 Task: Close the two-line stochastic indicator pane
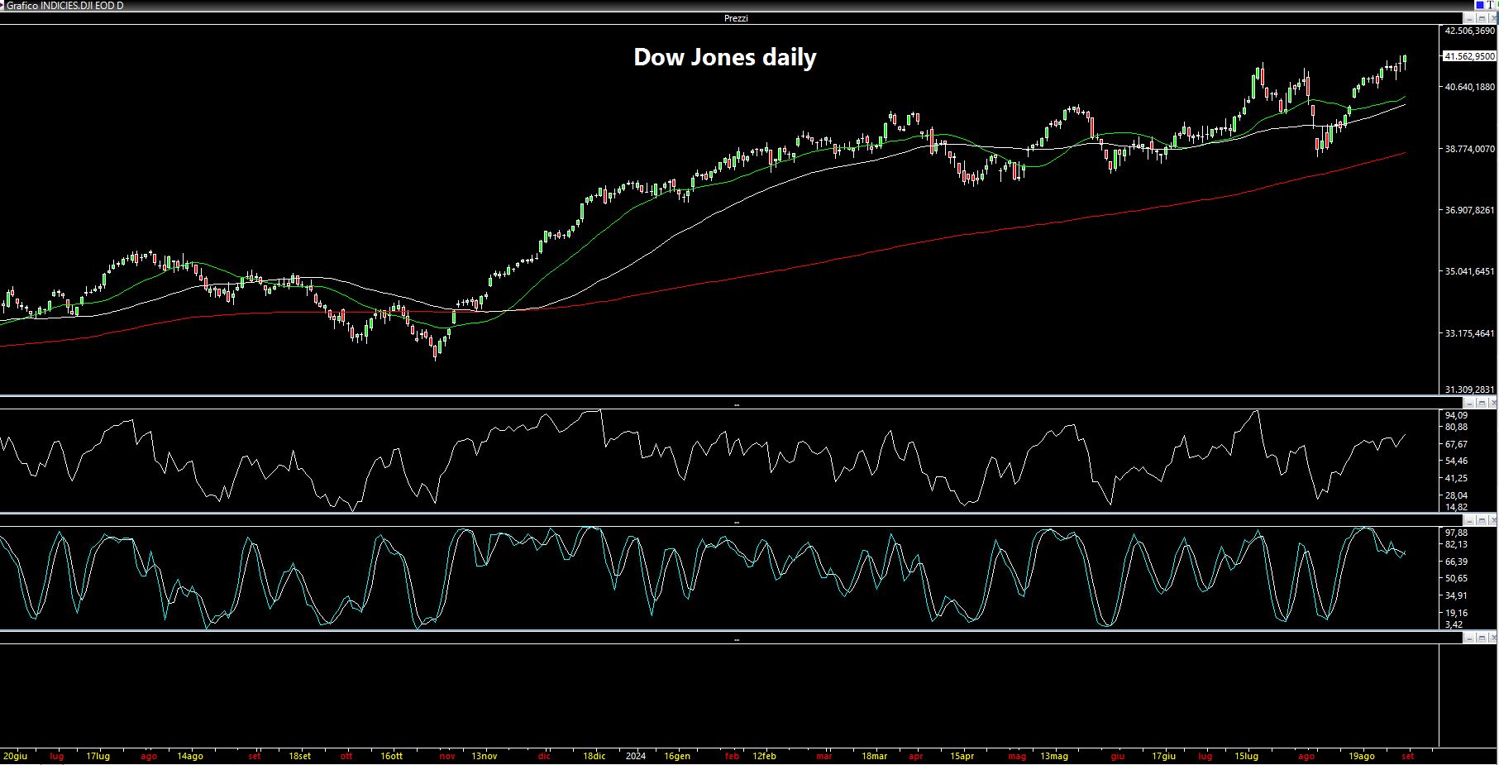click(1493, 520)
